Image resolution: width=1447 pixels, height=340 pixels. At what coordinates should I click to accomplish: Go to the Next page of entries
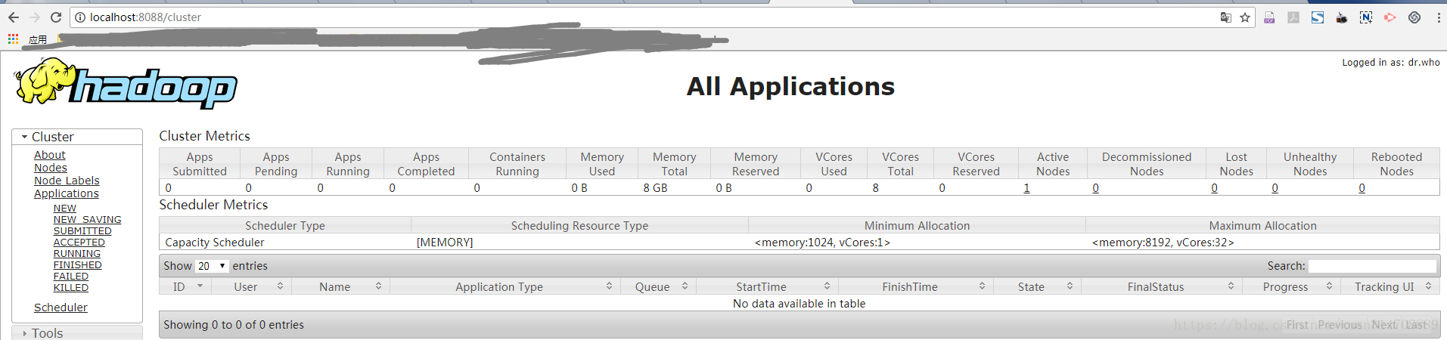click(x=1384, y=325)
